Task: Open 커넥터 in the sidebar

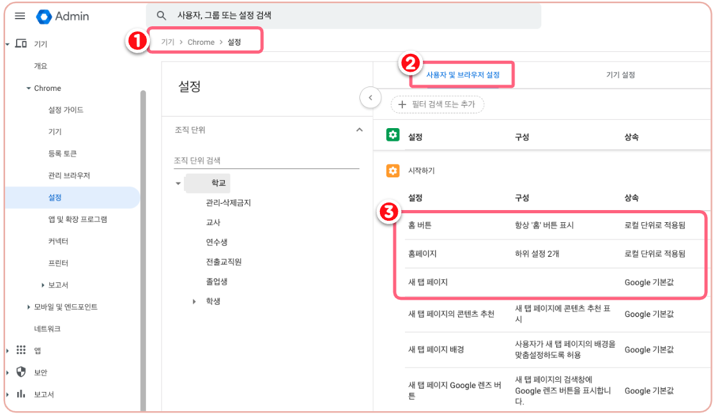Action: tap(58, 241)
